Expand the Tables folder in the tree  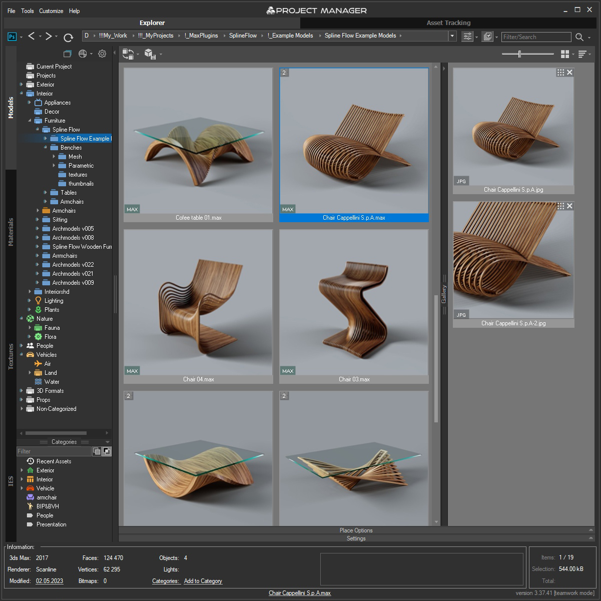coord(46,192)
